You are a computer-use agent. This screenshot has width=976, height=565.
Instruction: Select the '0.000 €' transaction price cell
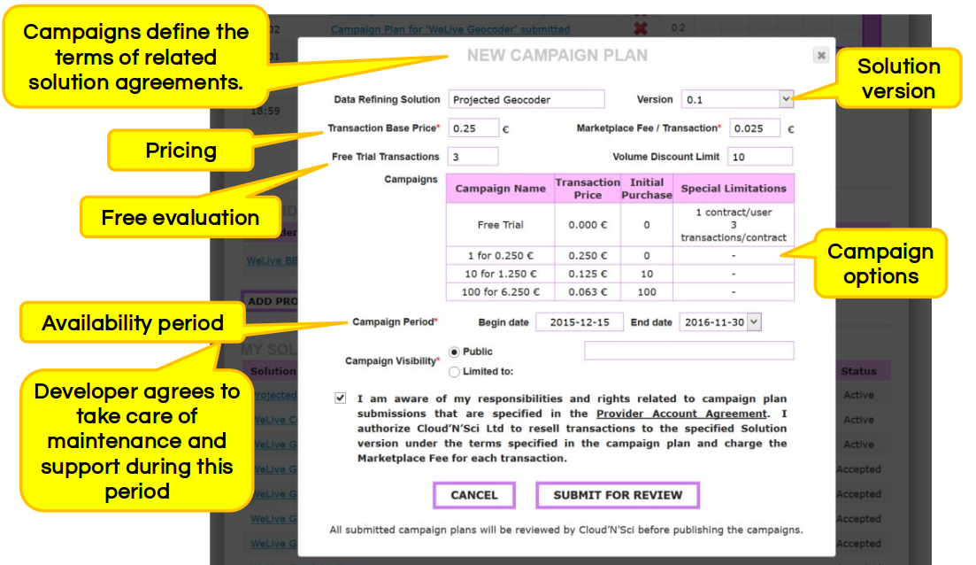point(588,225)
